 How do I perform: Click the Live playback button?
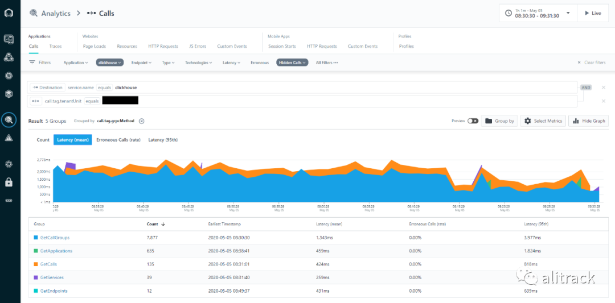click(x=593, y=13)
